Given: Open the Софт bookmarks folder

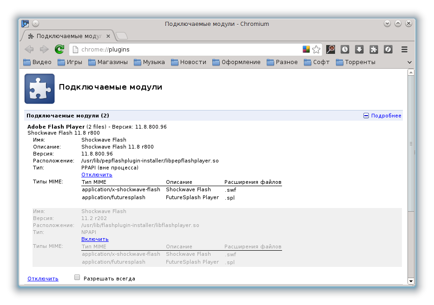Looking at the screenshot, I should (316, 62).
